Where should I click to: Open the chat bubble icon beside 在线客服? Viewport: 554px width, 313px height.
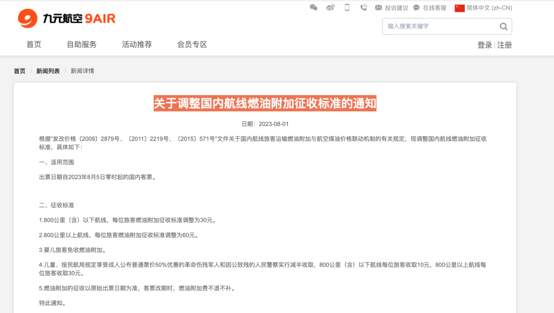417,8
